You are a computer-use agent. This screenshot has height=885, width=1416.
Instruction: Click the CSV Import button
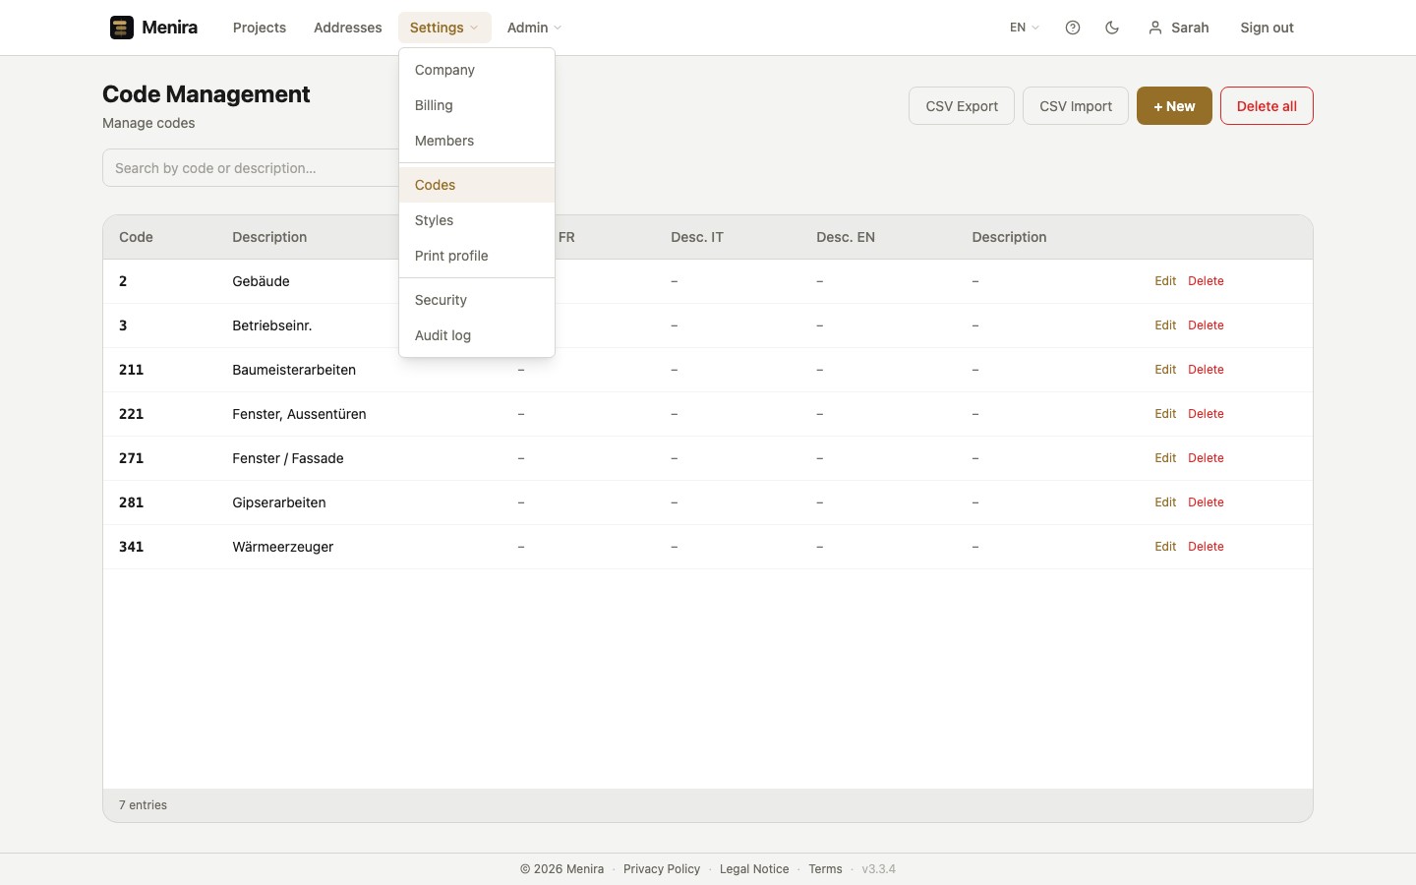(x=1076, y=106)
